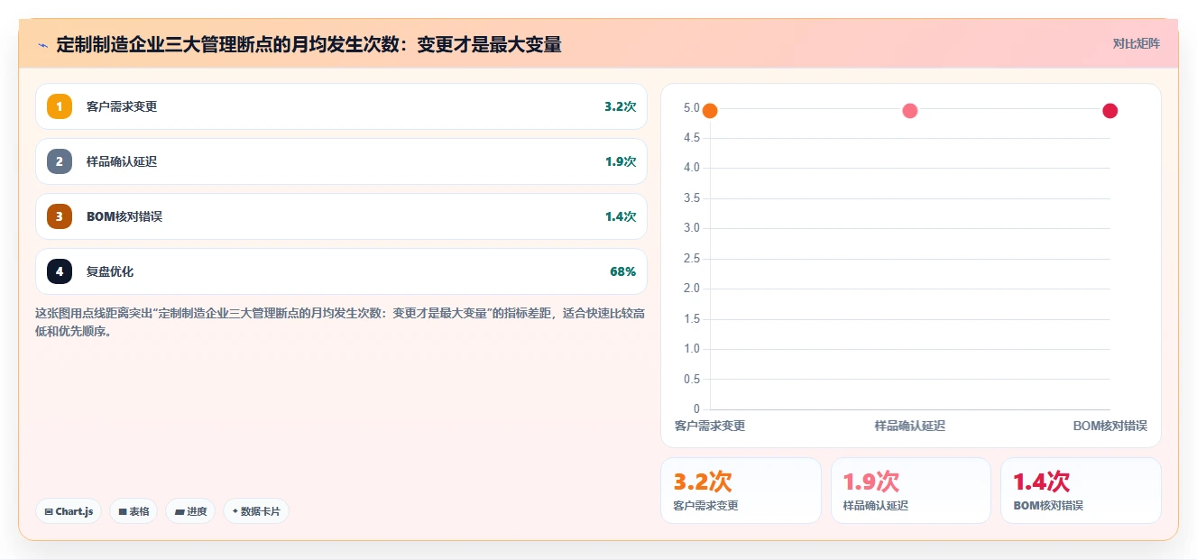Select the dark number 4 badge

[60, 271]
